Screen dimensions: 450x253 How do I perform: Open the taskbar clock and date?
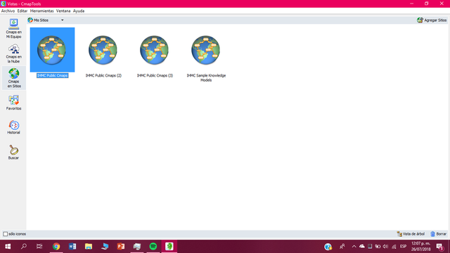pyautogui.click(x=420, y=247)
